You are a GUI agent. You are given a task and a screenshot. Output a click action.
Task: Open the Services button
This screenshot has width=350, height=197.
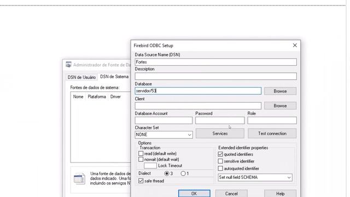coord(220,134)
